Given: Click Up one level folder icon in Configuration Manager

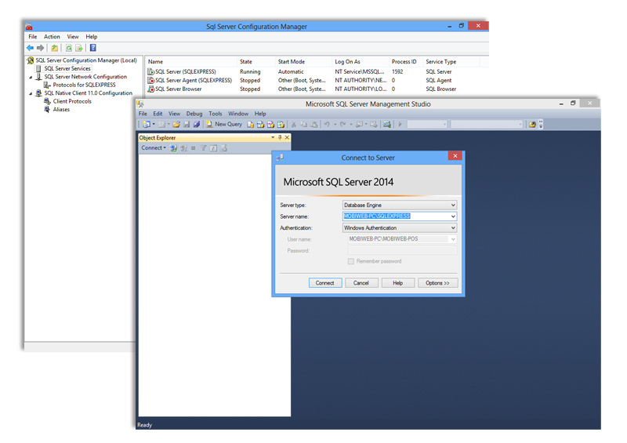Looking at the screenshot, I should [x=54, y=48].
